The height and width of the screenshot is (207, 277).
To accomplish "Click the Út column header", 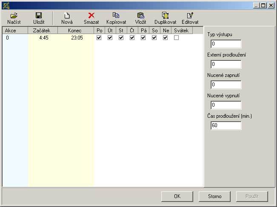I will pos(110,30).
